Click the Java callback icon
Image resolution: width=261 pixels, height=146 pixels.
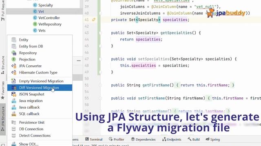pyautogui.click(x=13, y=107)
